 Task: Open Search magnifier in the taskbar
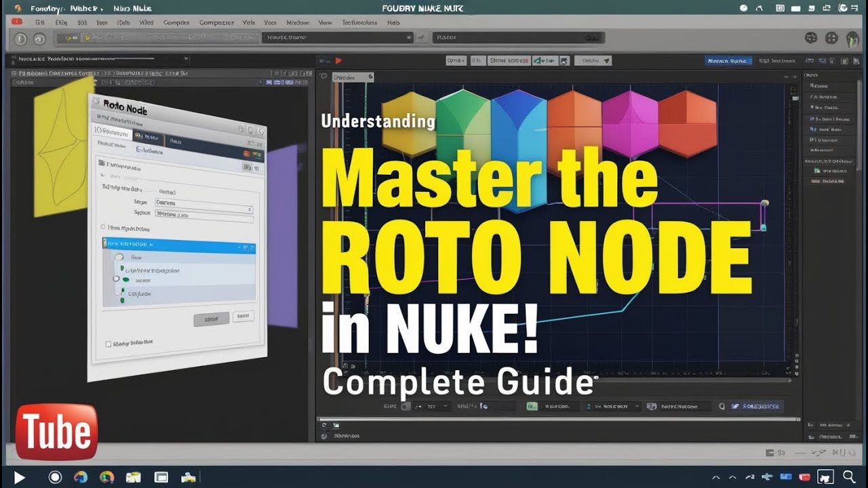pos(849,477)
